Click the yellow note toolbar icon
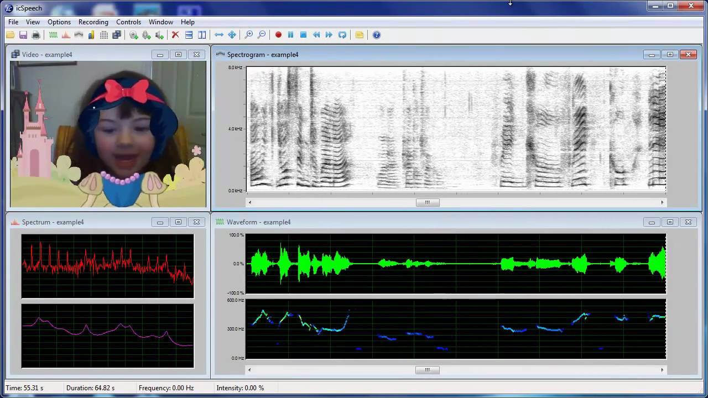708x398 pixels. click(360, 35)
